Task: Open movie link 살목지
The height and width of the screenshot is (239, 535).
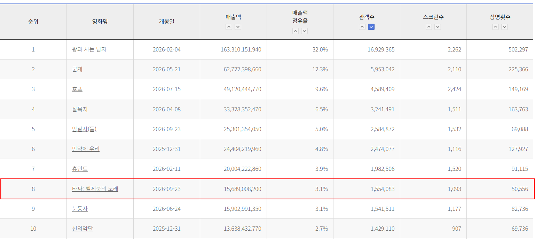Action: click(x=80, y=109)
